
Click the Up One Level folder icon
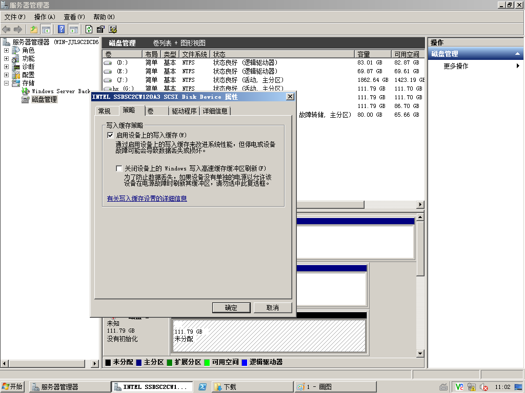point(34,29)
